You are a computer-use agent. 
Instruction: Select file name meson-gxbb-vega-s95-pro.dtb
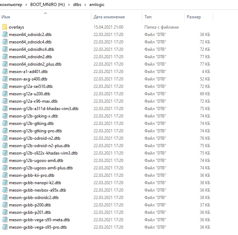(38, 227)
